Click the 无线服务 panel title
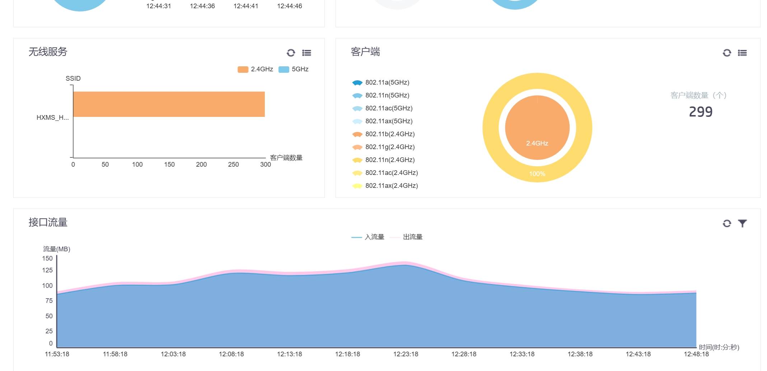Viewport: 767px width, 371px height. (x=48, y=52)
